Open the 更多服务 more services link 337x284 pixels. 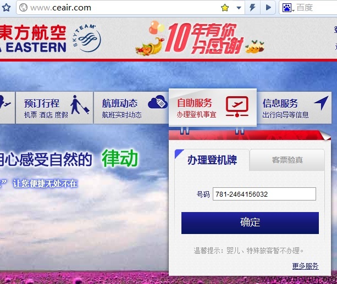tap(305, 266)
